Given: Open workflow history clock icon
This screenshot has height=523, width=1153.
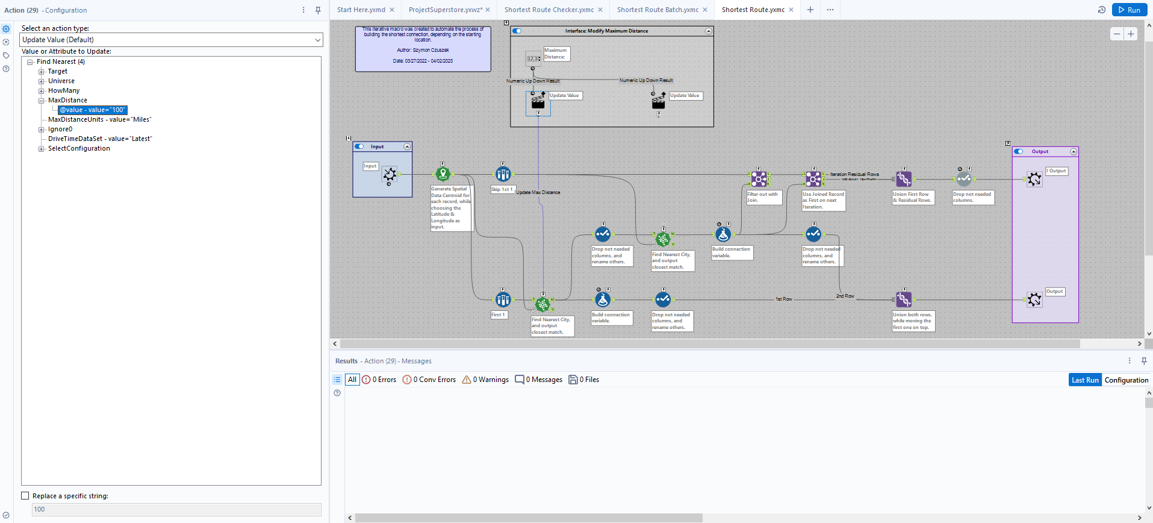Looking at the screenshot, I should click(x=1102, y=10).
